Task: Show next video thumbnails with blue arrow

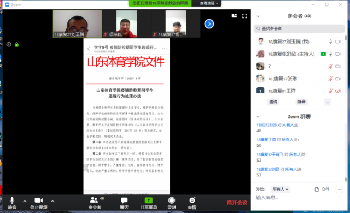Action: pos(209,24)
